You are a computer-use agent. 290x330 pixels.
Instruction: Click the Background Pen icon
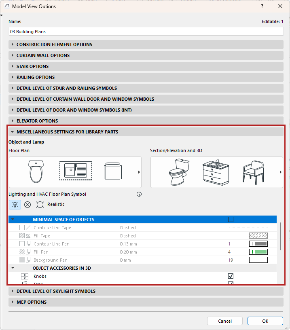pos(25,260)
